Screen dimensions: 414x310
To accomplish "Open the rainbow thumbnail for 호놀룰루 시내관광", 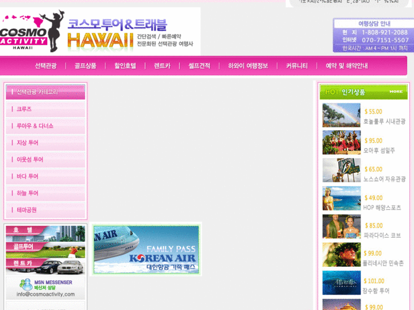I will coord(341,115).
